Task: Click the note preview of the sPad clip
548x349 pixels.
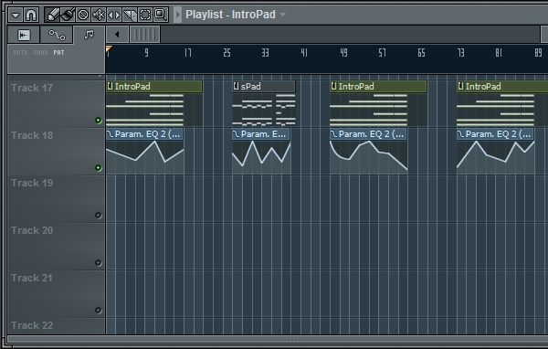Action: tap(264, 110)
